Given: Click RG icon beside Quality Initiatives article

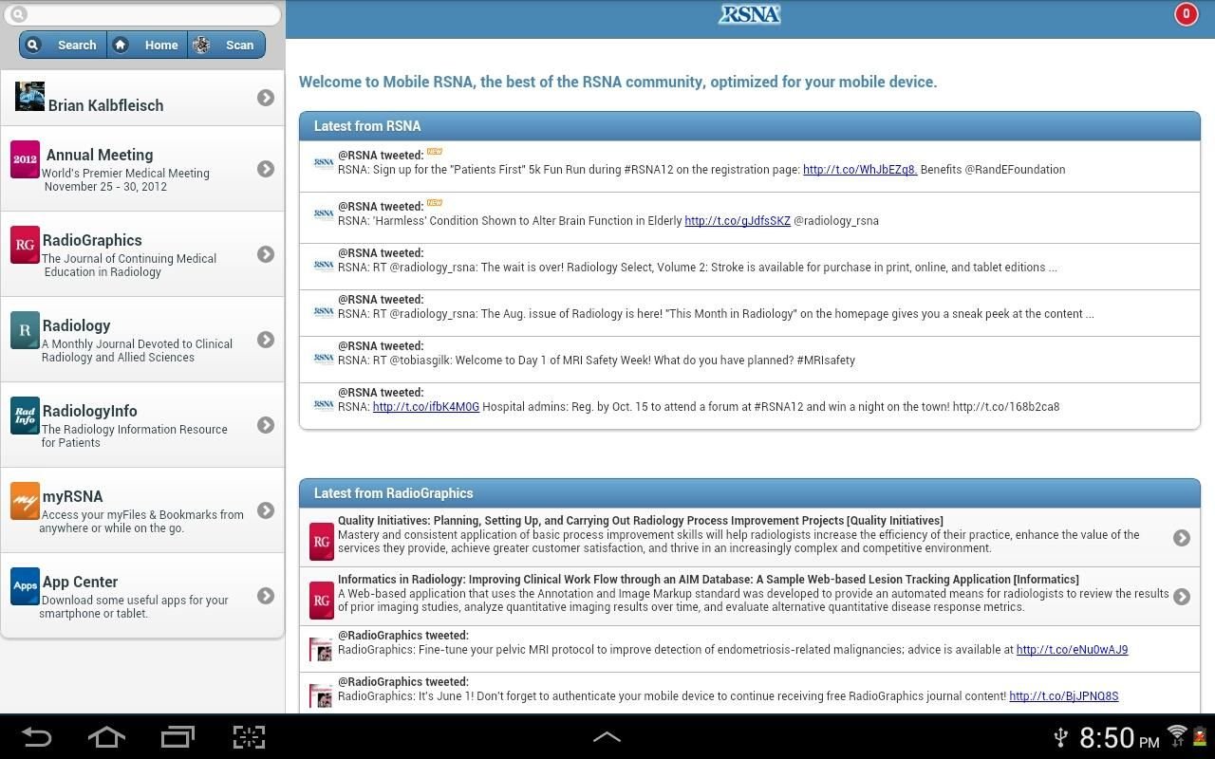Looking at the screenshot, I should [x=322, y=542].
